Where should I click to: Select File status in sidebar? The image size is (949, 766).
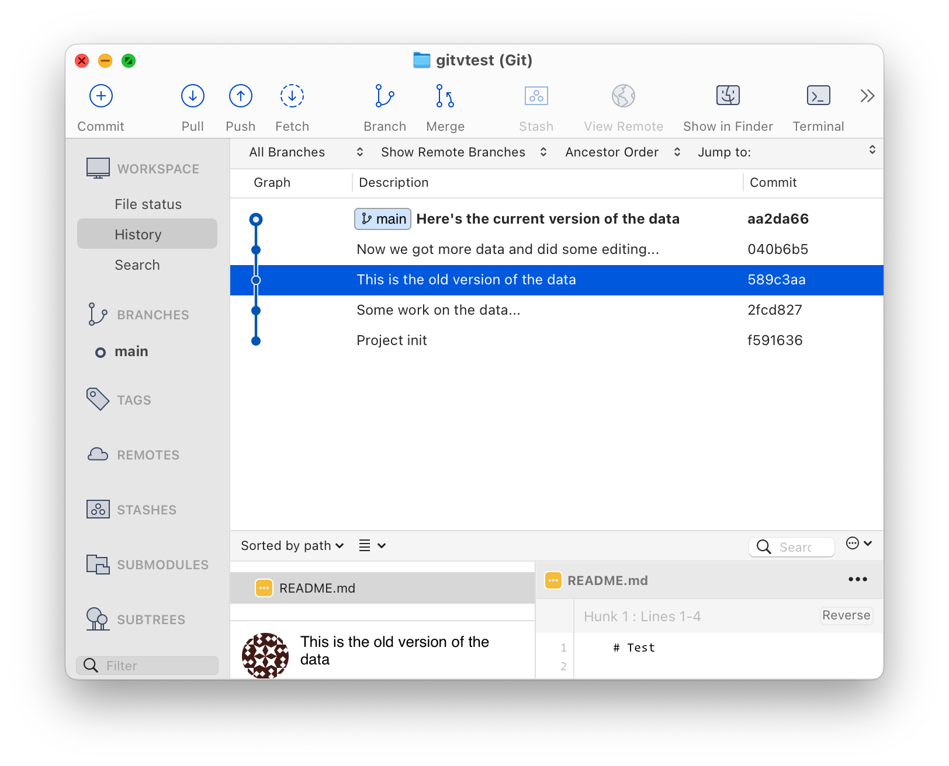tap(148, 204)
